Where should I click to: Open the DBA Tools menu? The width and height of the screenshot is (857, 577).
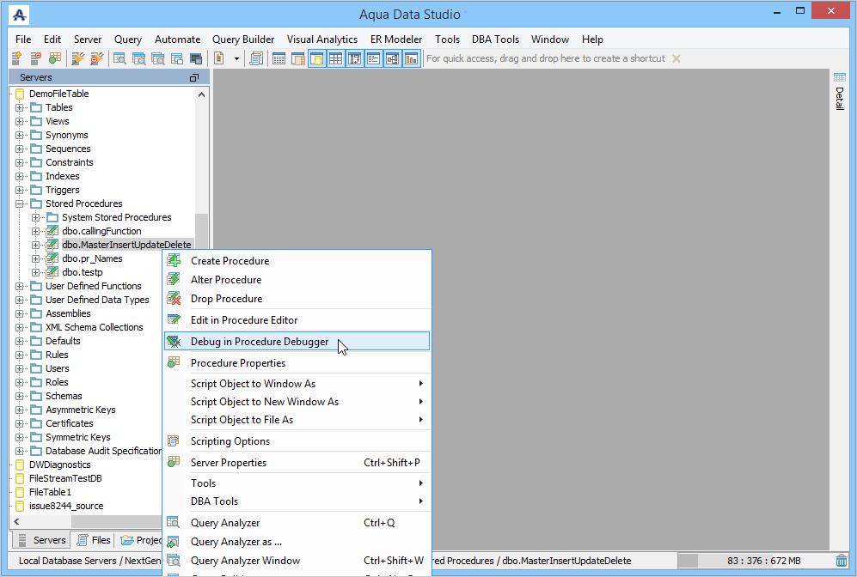point(495,39)
